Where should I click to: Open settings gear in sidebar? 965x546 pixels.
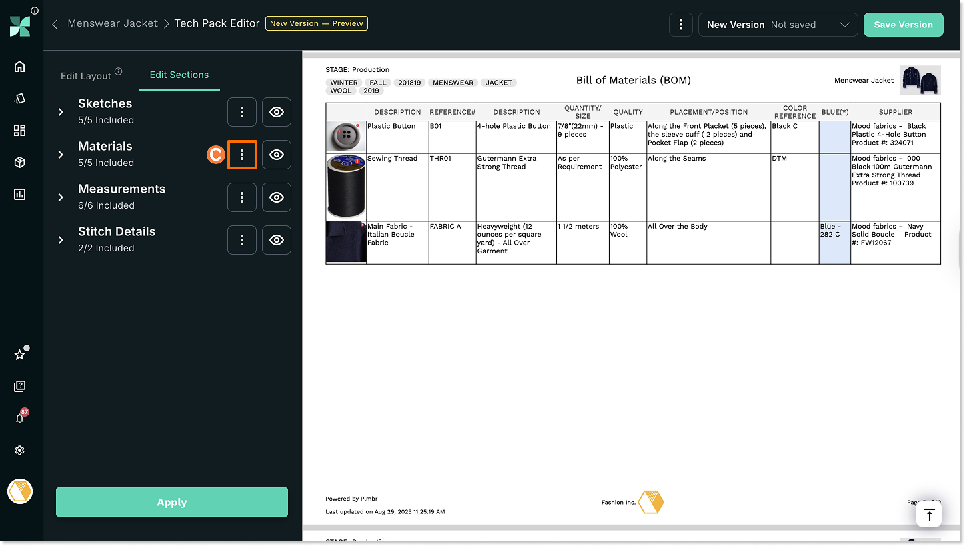(20, 451)
